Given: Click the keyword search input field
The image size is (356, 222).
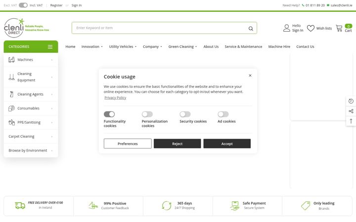Looking at the screenshot, I should 164,28.
